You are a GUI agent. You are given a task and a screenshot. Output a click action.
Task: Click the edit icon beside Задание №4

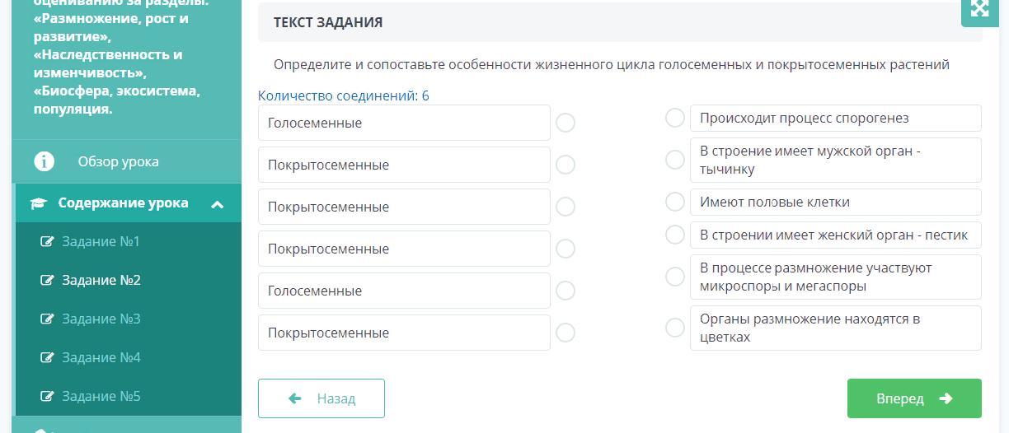pos(47,357)
